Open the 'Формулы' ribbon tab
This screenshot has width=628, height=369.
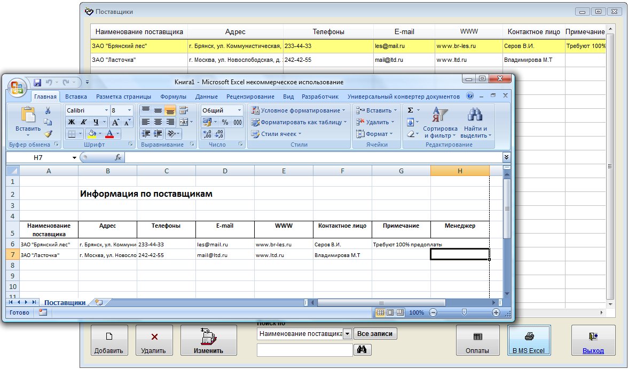pyautogui.click(x=173, y=97)
